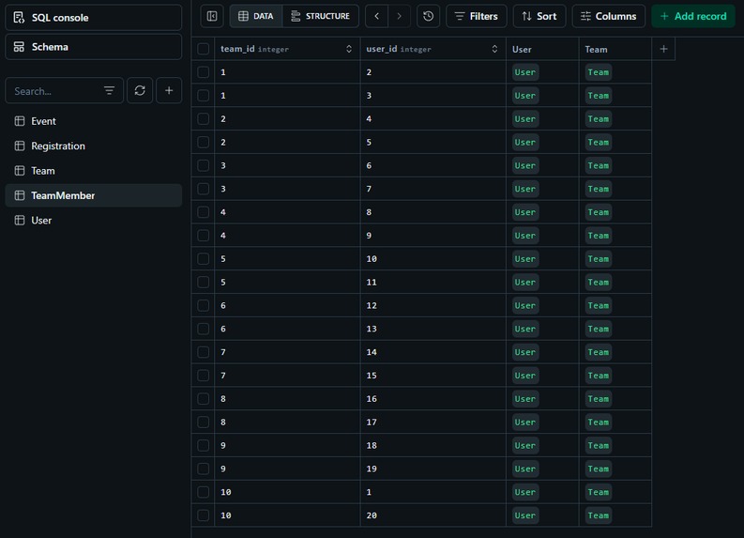Click the TeamMember table icon

20,195
